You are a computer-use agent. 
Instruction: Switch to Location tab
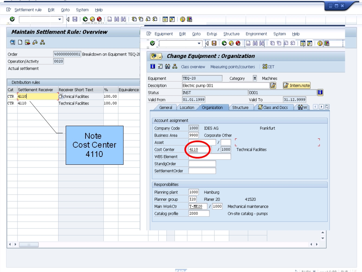pyautogui.click(x=187, y=108)
